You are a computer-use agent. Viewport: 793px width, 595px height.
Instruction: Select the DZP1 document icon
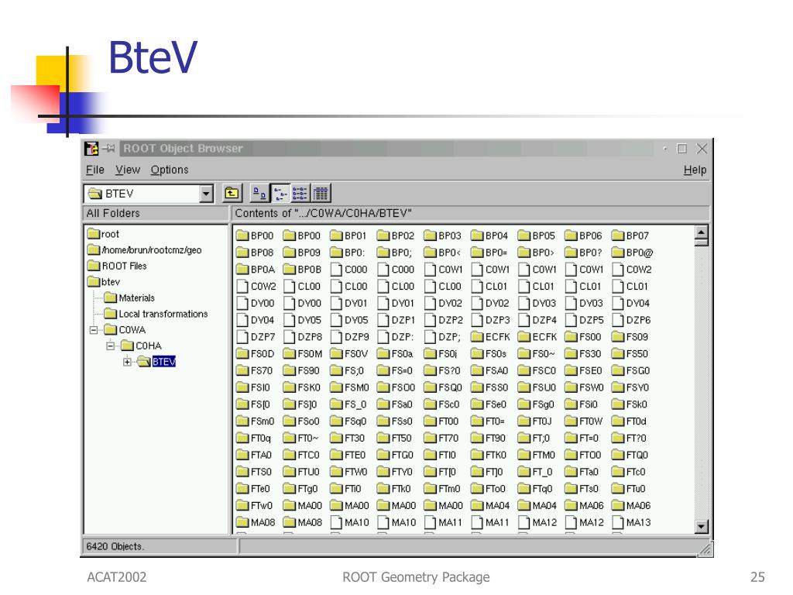(383, 320)
